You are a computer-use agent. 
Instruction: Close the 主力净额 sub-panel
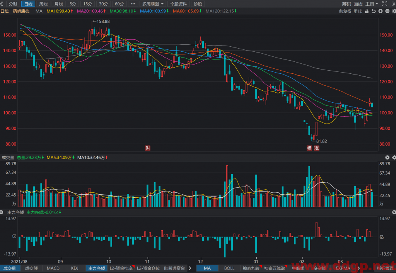pyautogui.click(x=394, y=212)
